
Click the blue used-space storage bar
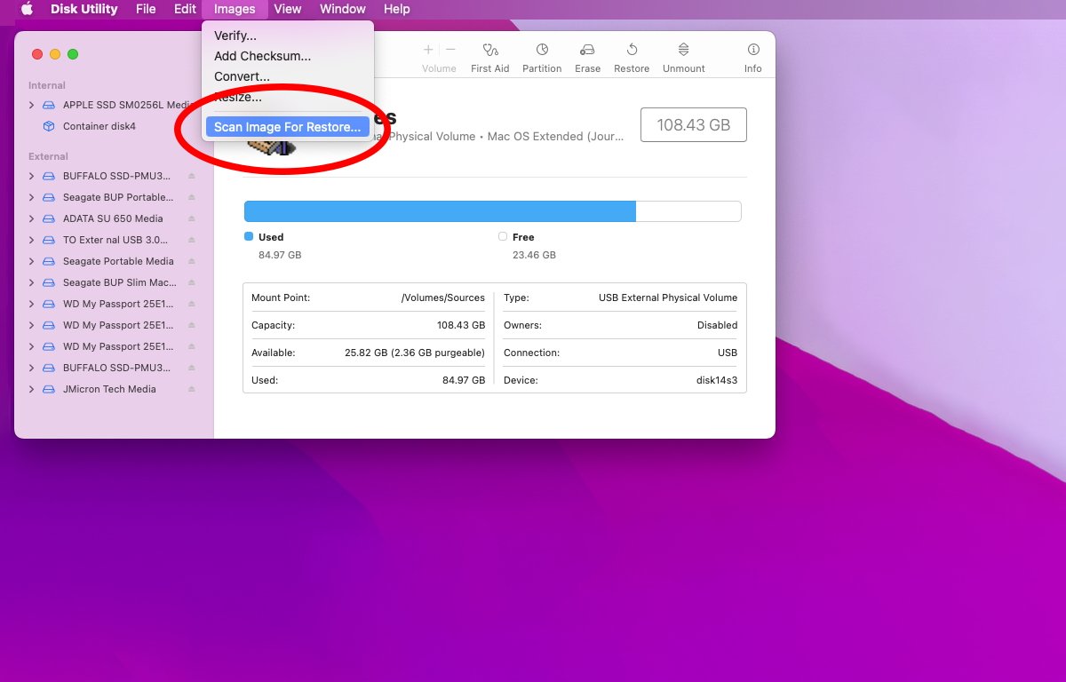440,211
